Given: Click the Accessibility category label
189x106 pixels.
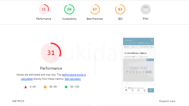Looking at the screenshot, I should click(x=69, y=19).
